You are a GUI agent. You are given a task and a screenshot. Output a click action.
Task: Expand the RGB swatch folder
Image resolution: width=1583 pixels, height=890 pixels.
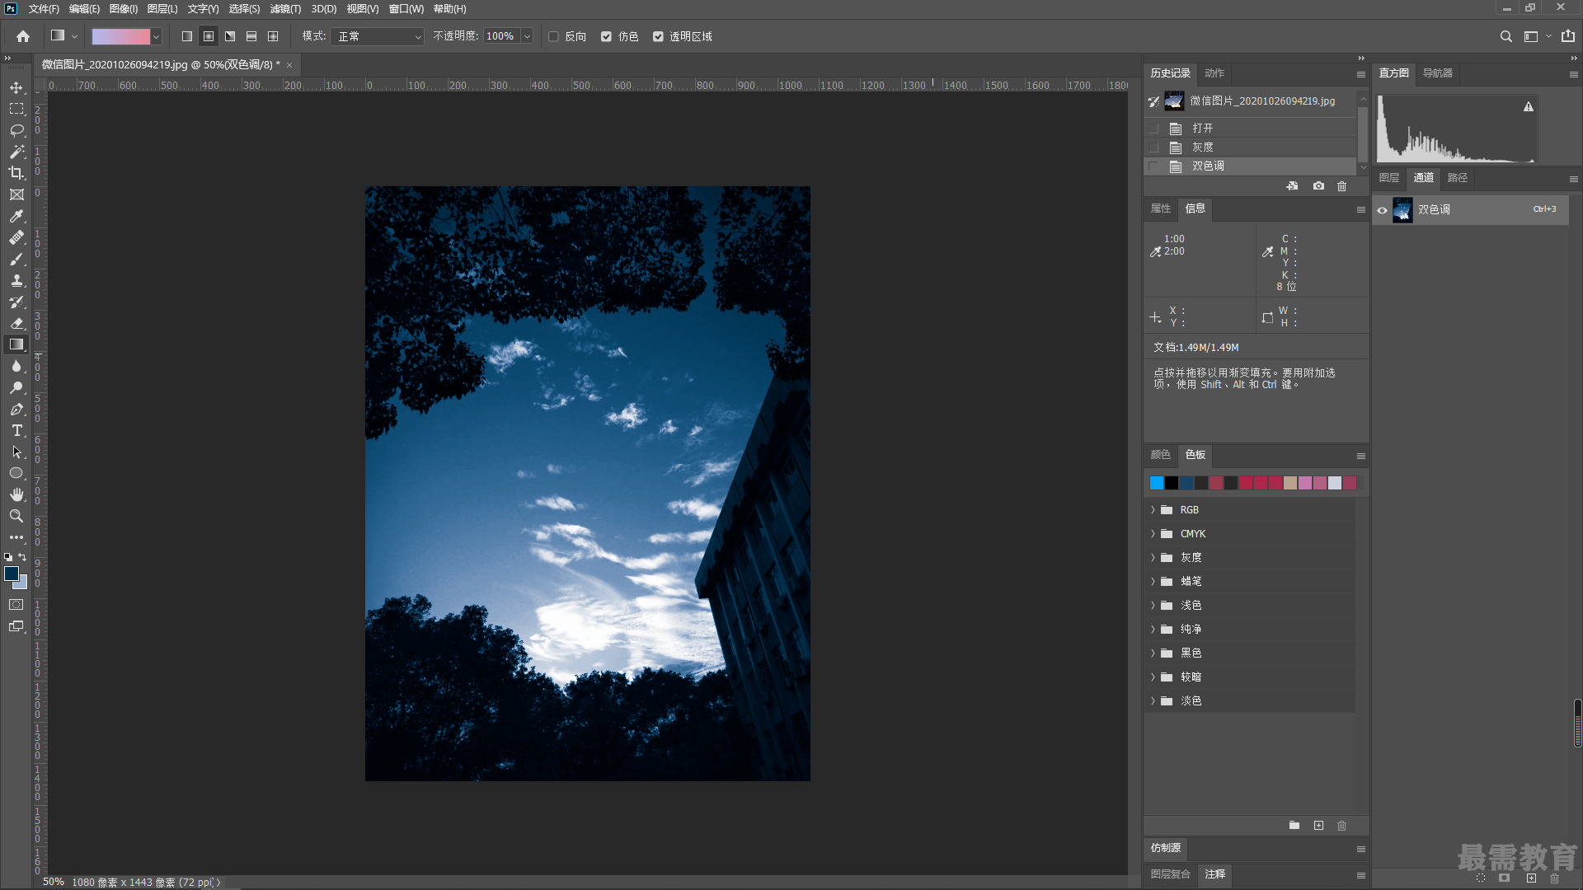click(x=1153, y=510)
